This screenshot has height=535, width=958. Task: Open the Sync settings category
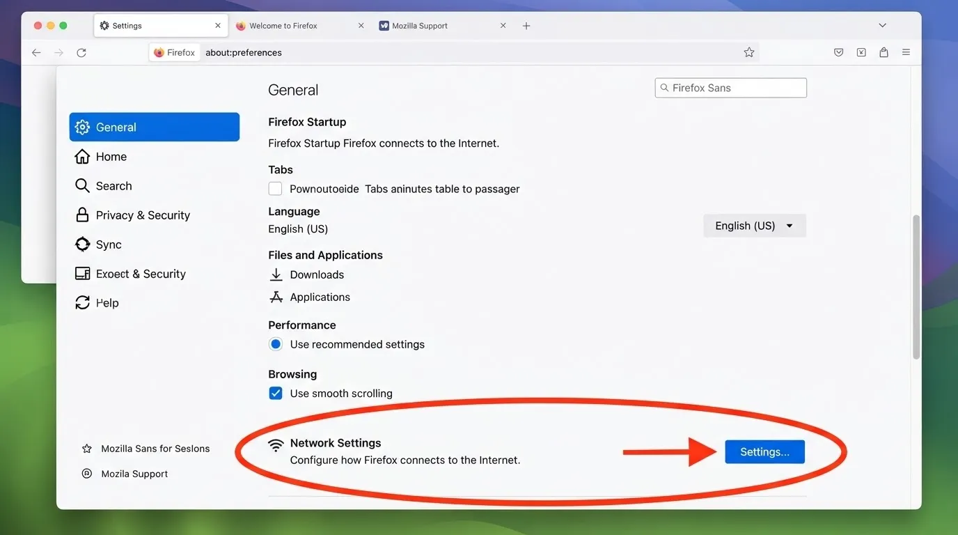point(98,245)
